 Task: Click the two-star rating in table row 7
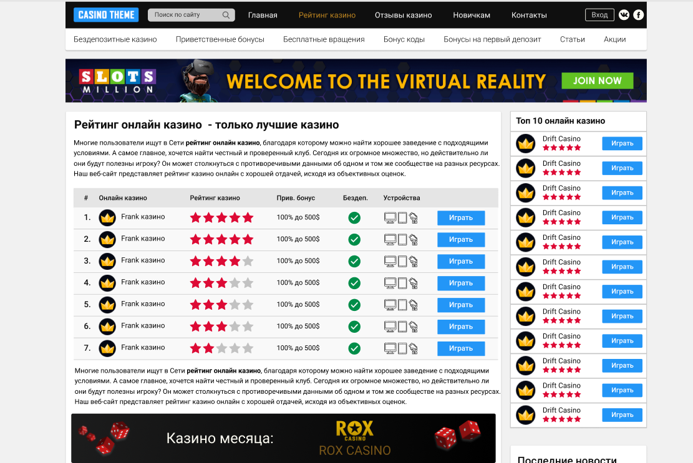tap(221, 348)
